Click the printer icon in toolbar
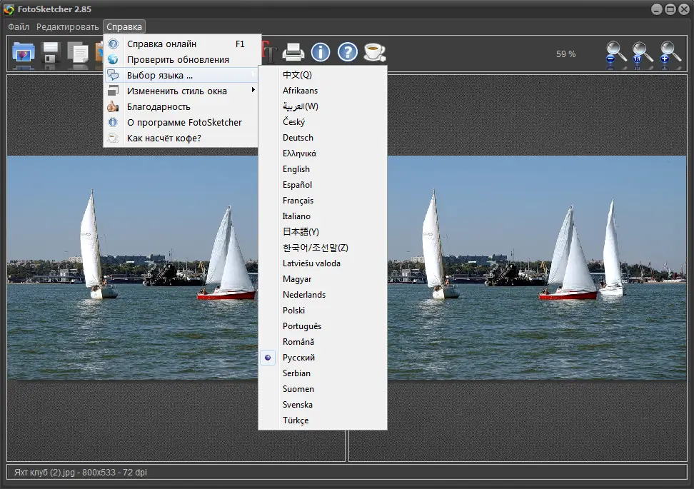694x489 pixels. pyautogui.click(x=293, y=52)
